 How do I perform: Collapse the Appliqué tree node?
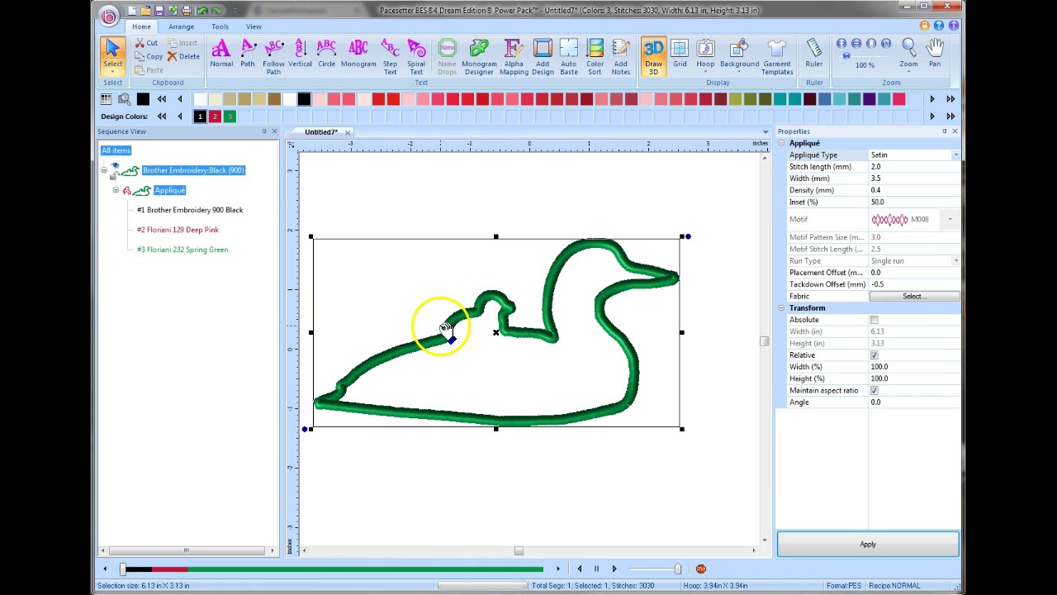(116, 191)
